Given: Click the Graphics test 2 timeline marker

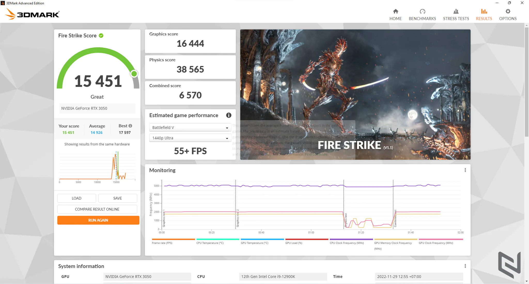Looking at the screenshot, I should pos(237,218).
